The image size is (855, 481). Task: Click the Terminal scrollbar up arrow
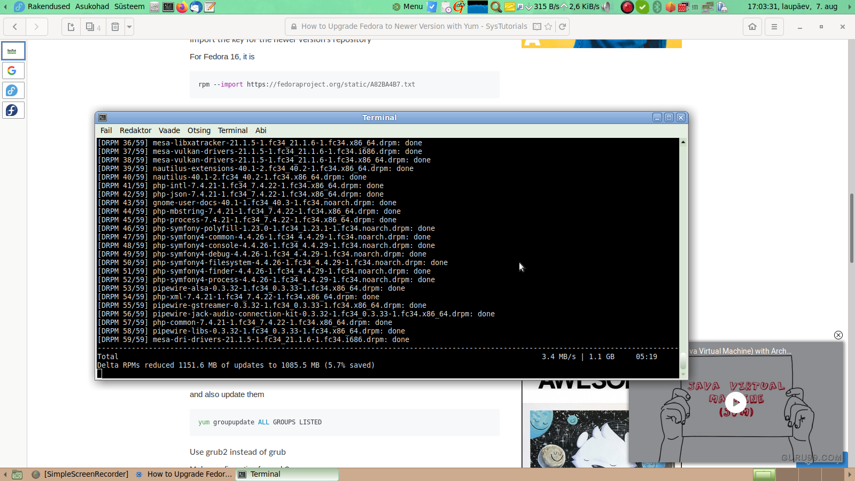point(683,142)
